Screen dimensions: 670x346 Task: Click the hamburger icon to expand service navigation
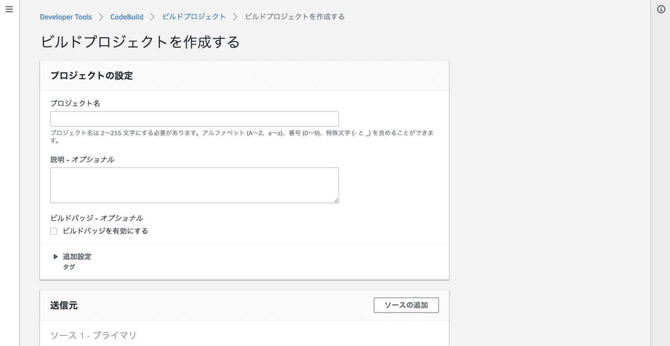(9, 9)
